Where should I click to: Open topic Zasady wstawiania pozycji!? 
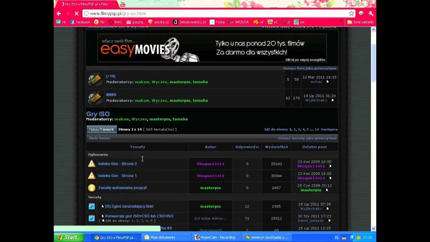coord(122,188)
